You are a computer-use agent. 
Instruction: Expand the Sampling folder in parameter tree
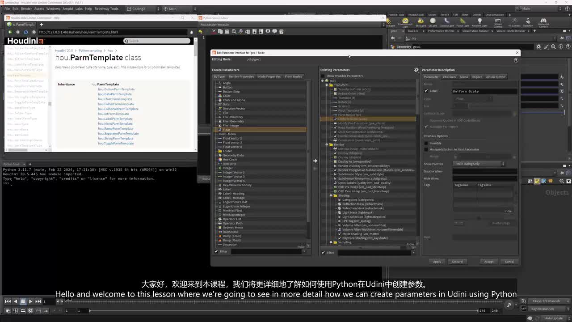(x=331, y=242)
